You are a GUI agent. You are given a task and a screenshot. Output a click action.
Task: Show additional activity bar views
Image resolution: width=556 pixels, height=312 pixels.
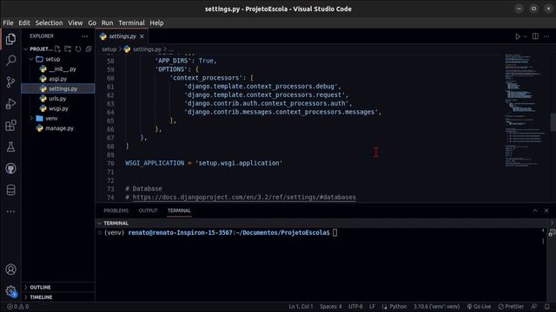point(10,211)
